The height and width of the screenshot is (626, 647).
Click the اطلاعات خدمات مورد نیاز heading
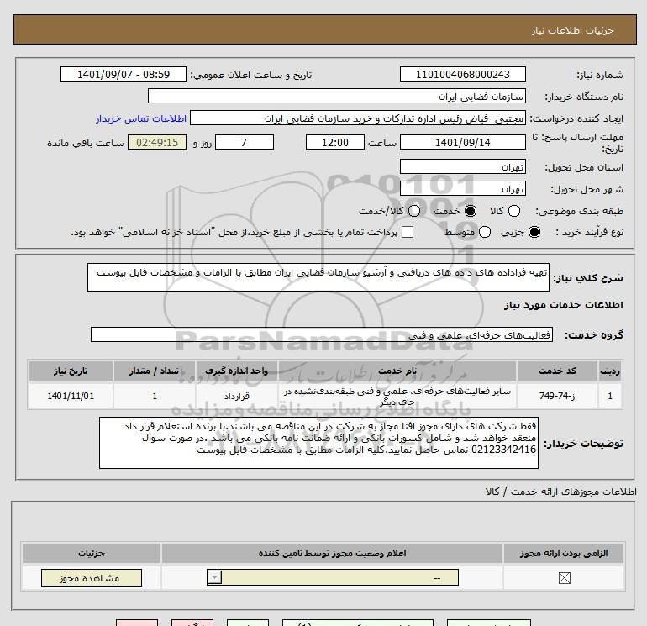[x=563, y=305]
